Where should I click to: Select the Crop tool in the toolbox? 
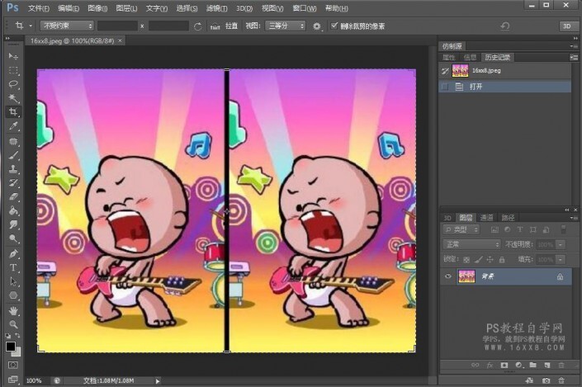click(13, 112)
